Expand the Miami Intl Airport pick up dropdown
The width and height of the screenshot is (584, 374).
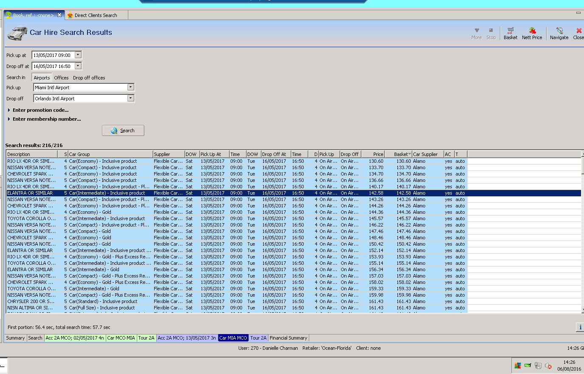pos(130,87)
